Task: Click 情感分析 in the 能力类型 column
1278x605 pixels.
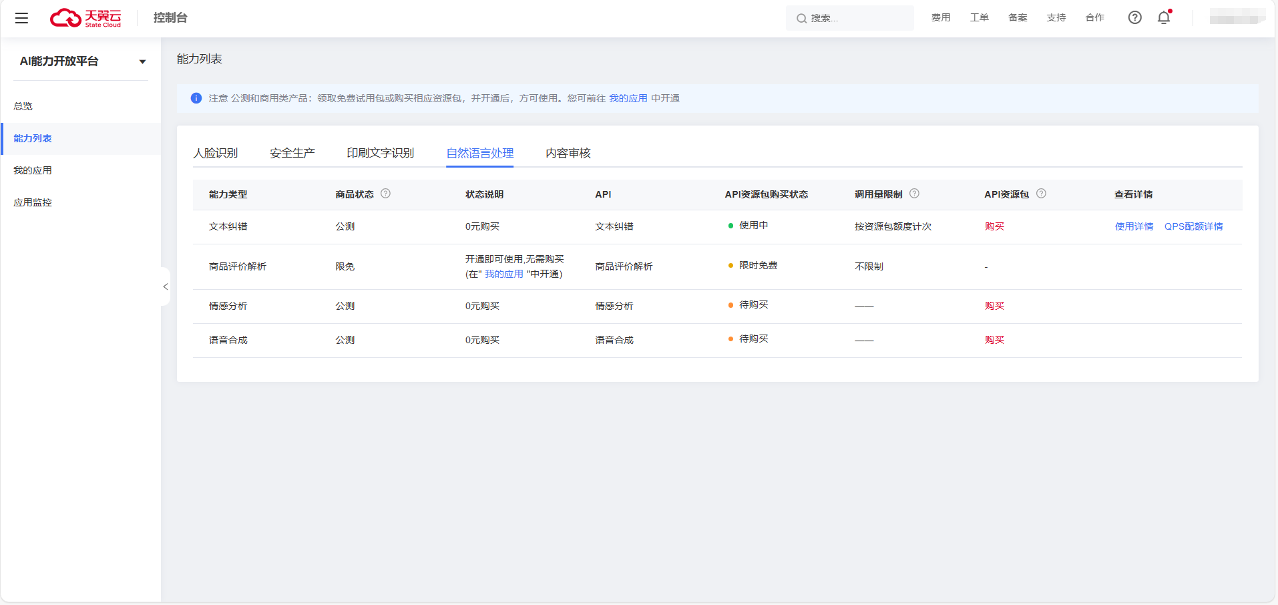Action: click(x=228, y=306)
